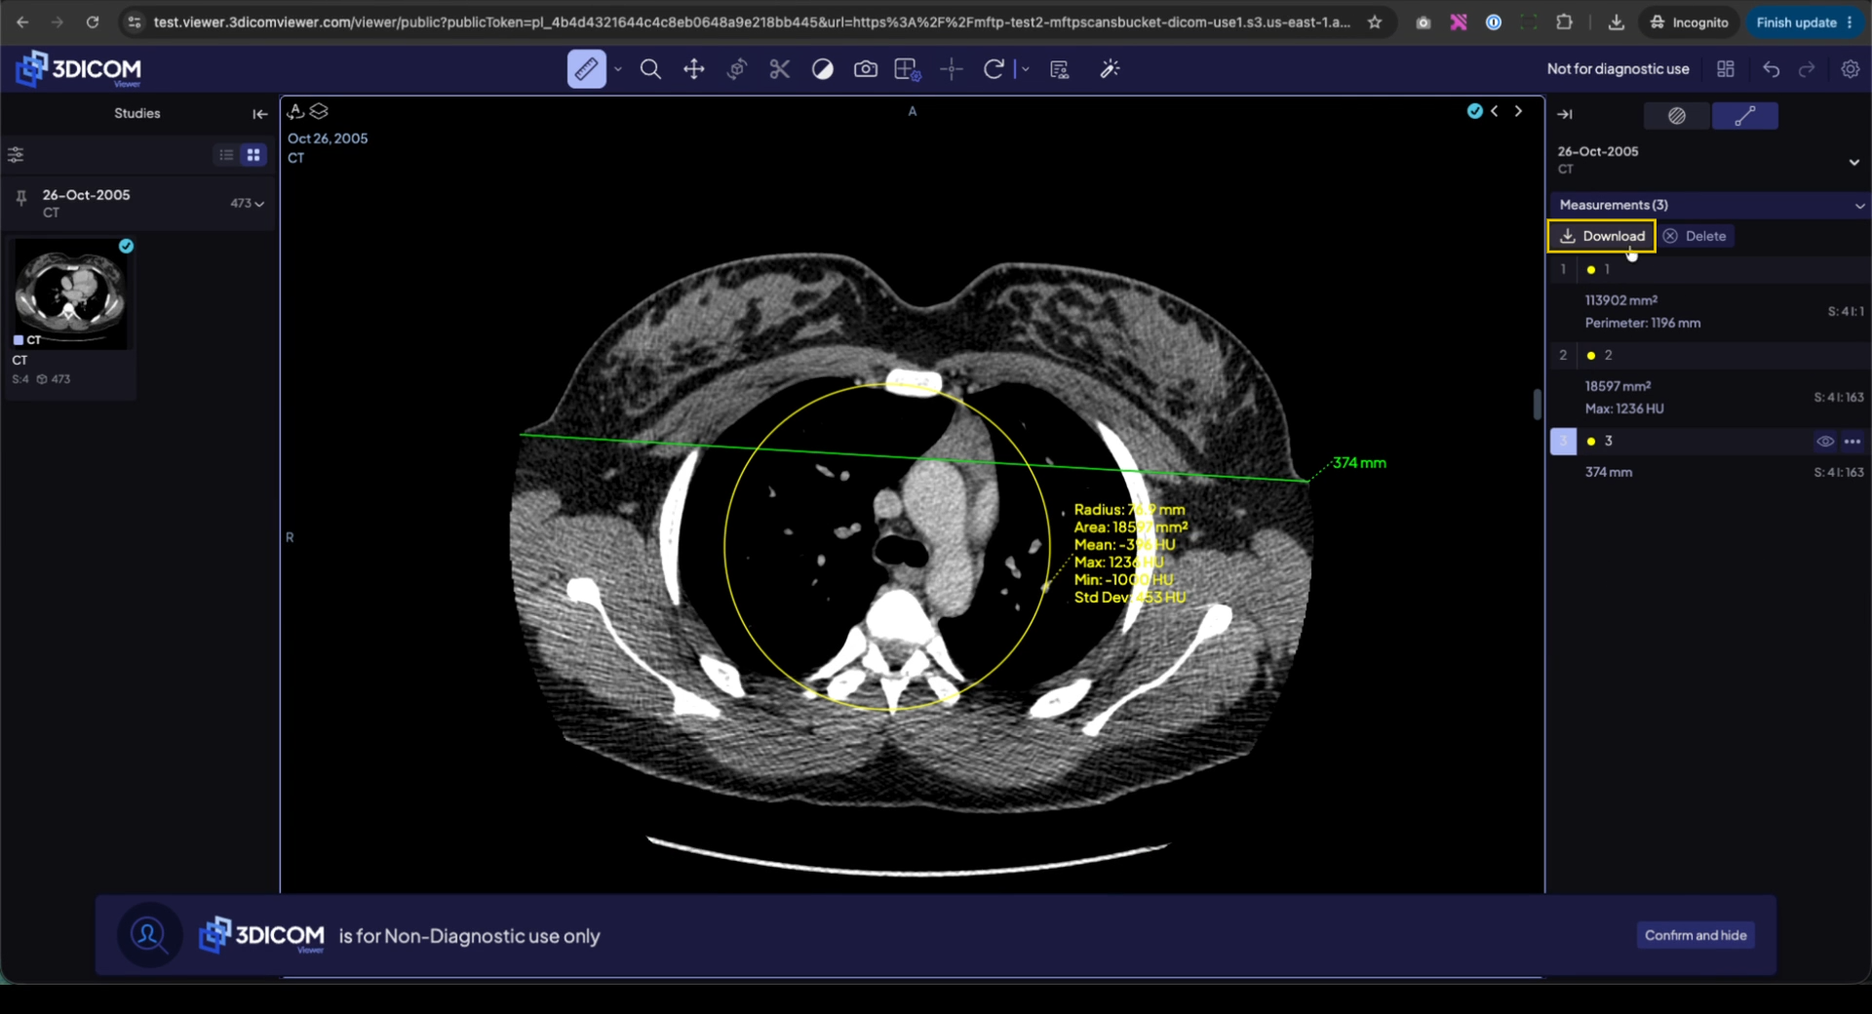Click the viewport slice scrollbar handle

click(1537, 404)
